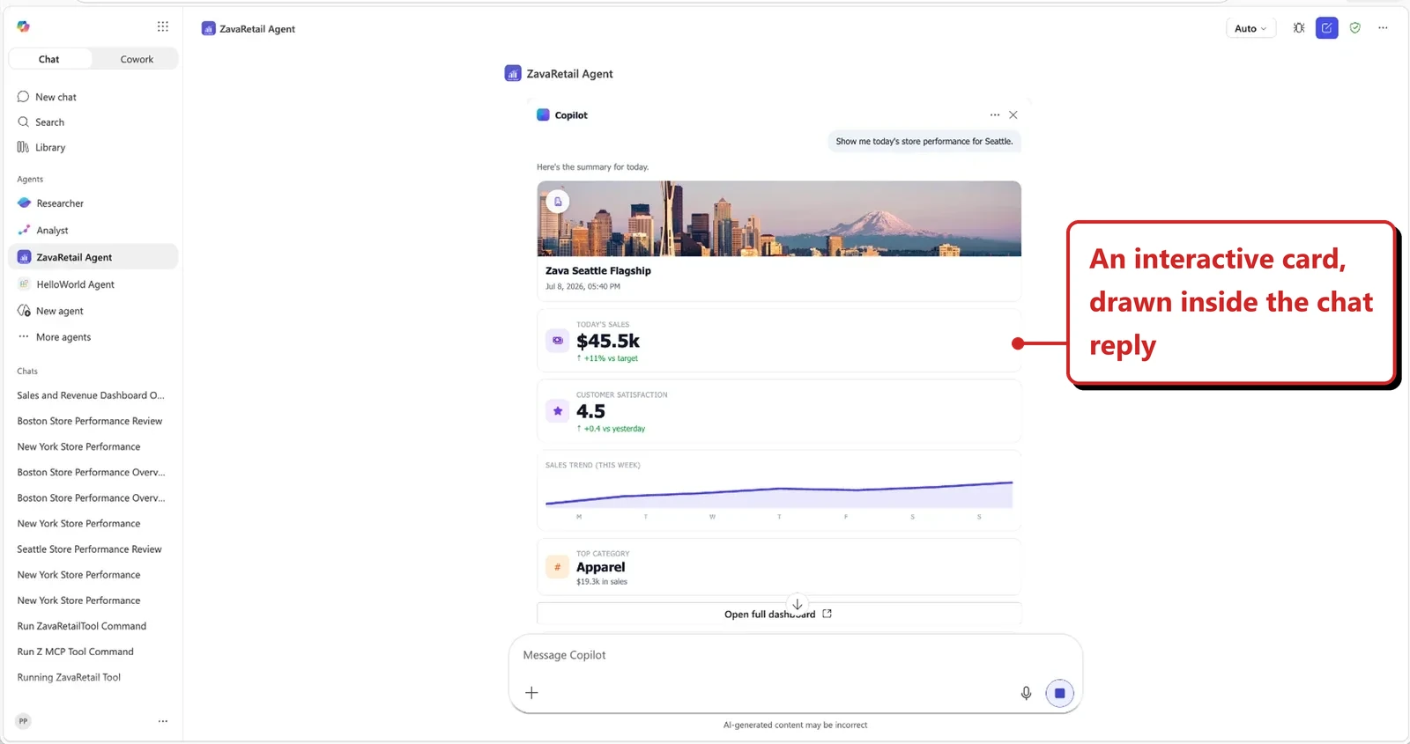Click the Library books icon
Image resolution: width=1410 pixels, height=744 pixels.
pos(23,147)
